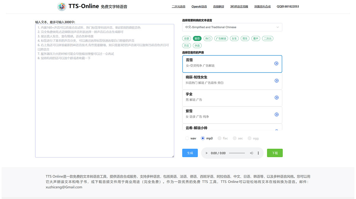Click the TTS-Online logo icon

(x=61, y=6)
